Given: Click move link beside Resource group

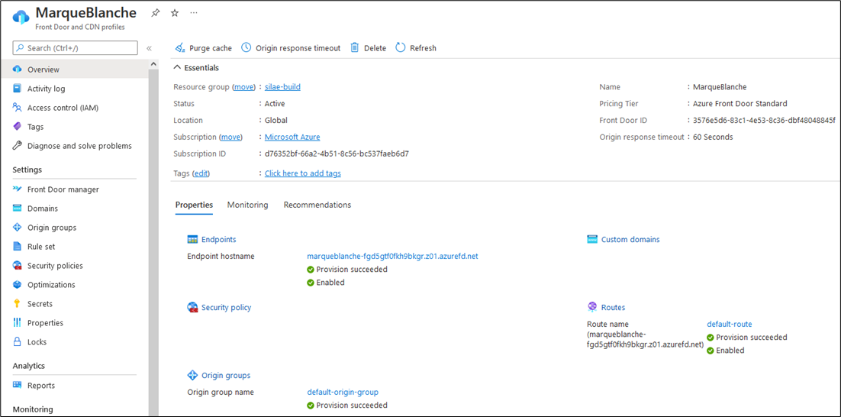Looking at the screenshot, I should 243,87.
